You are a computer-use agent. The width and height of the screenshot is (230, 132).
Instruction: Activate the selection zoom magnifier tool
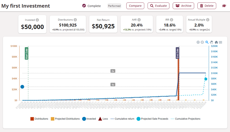pos(207,42)
